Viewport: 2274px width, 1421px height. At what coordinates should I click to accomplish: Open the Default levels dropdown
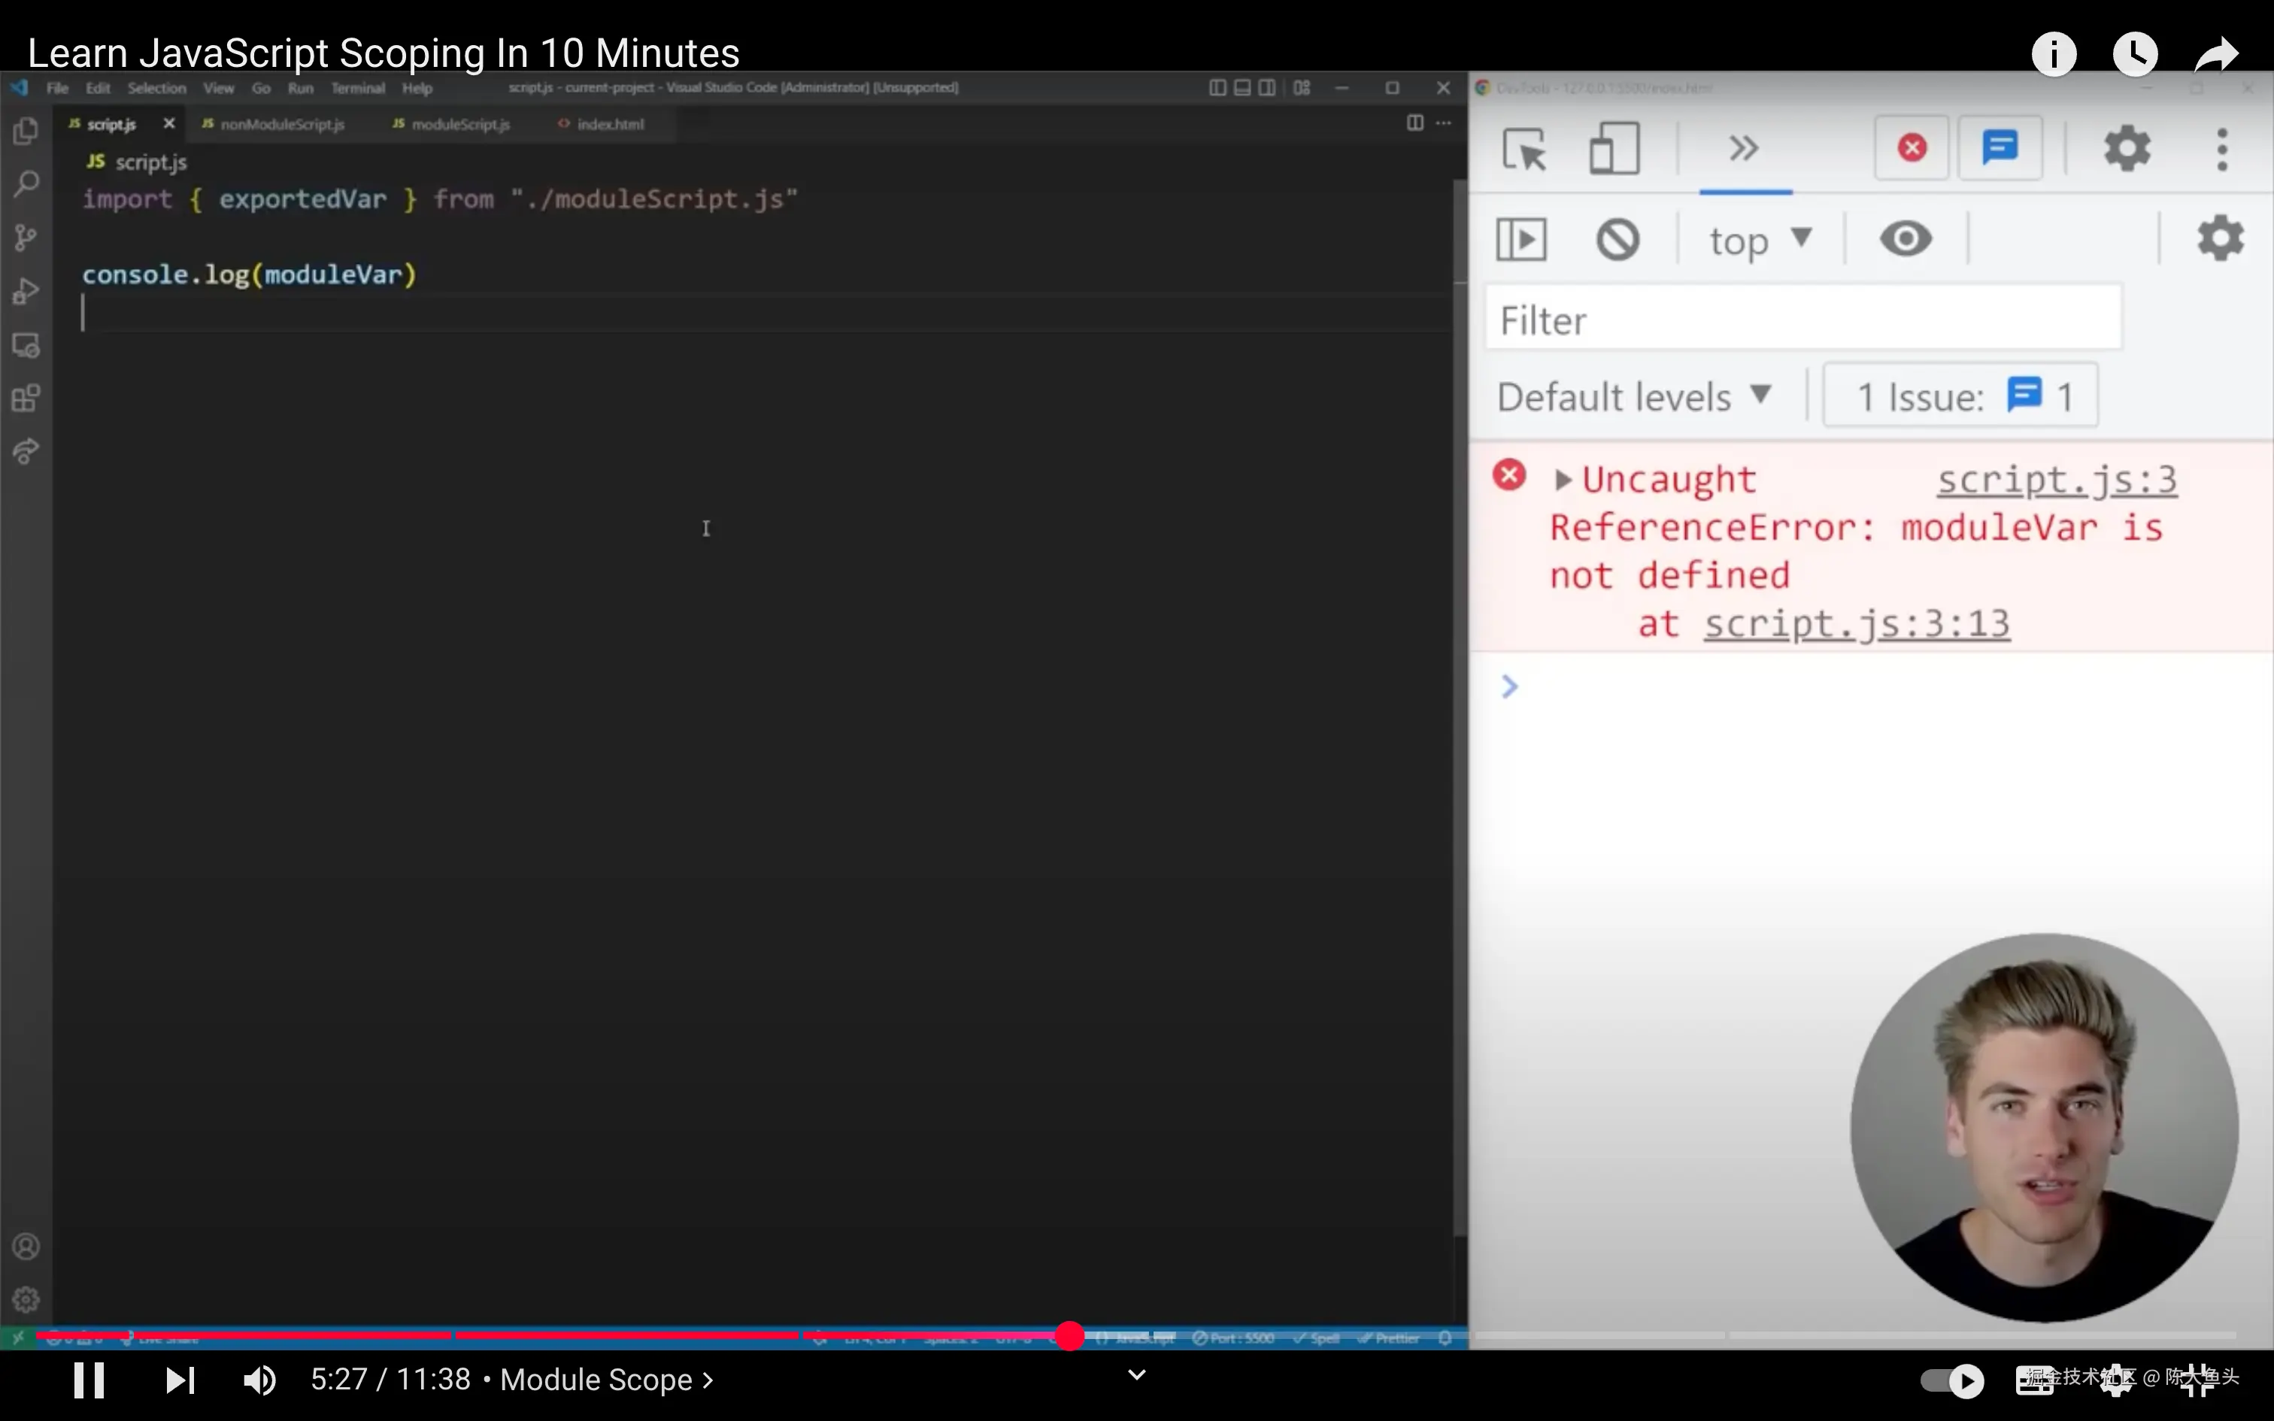(1634, 397)
